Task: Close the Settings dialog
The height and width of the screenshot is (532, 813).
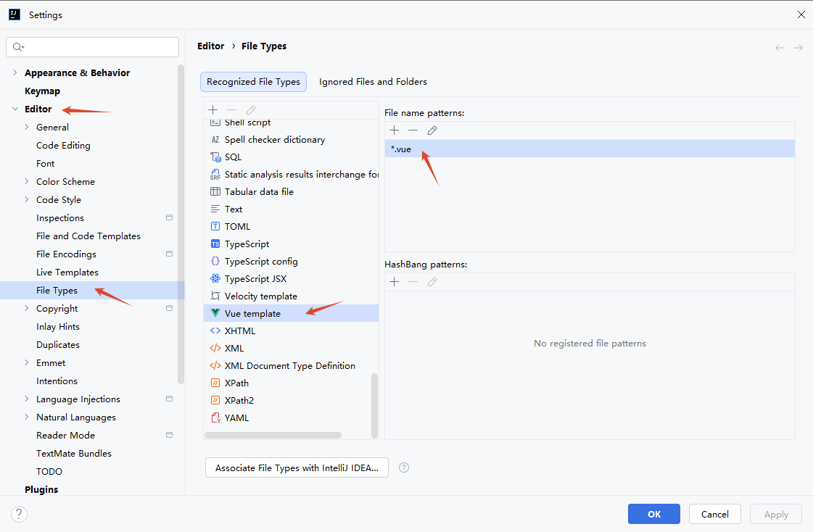Action: click(801, 14)
